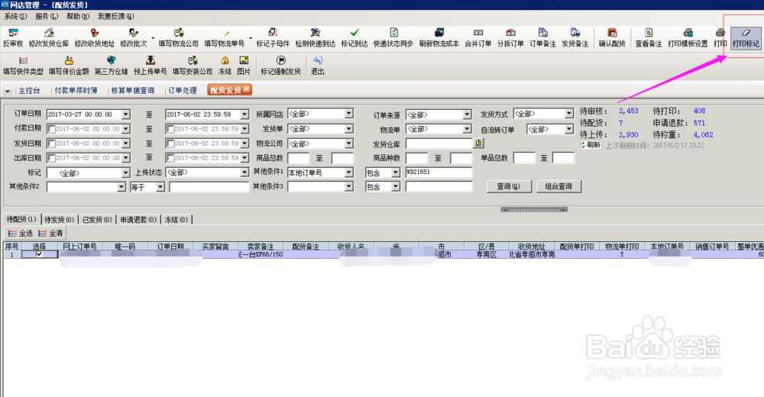Switch to the 待发货 (0) tab
Viewport: 764px width, 397px height.
pyautogui.click(x=60, y=220)
